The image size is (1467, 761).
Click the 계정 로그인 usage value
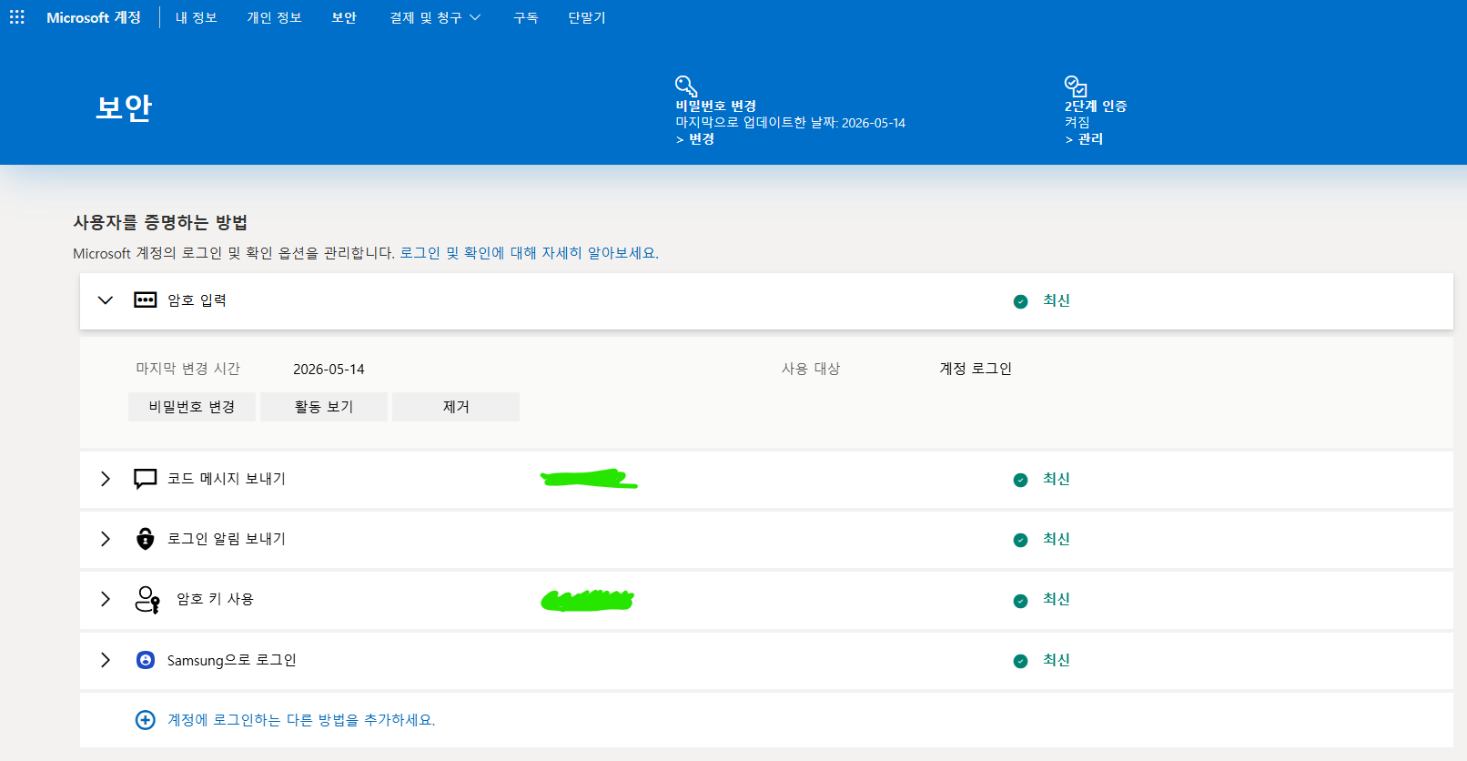pos(976,369)
